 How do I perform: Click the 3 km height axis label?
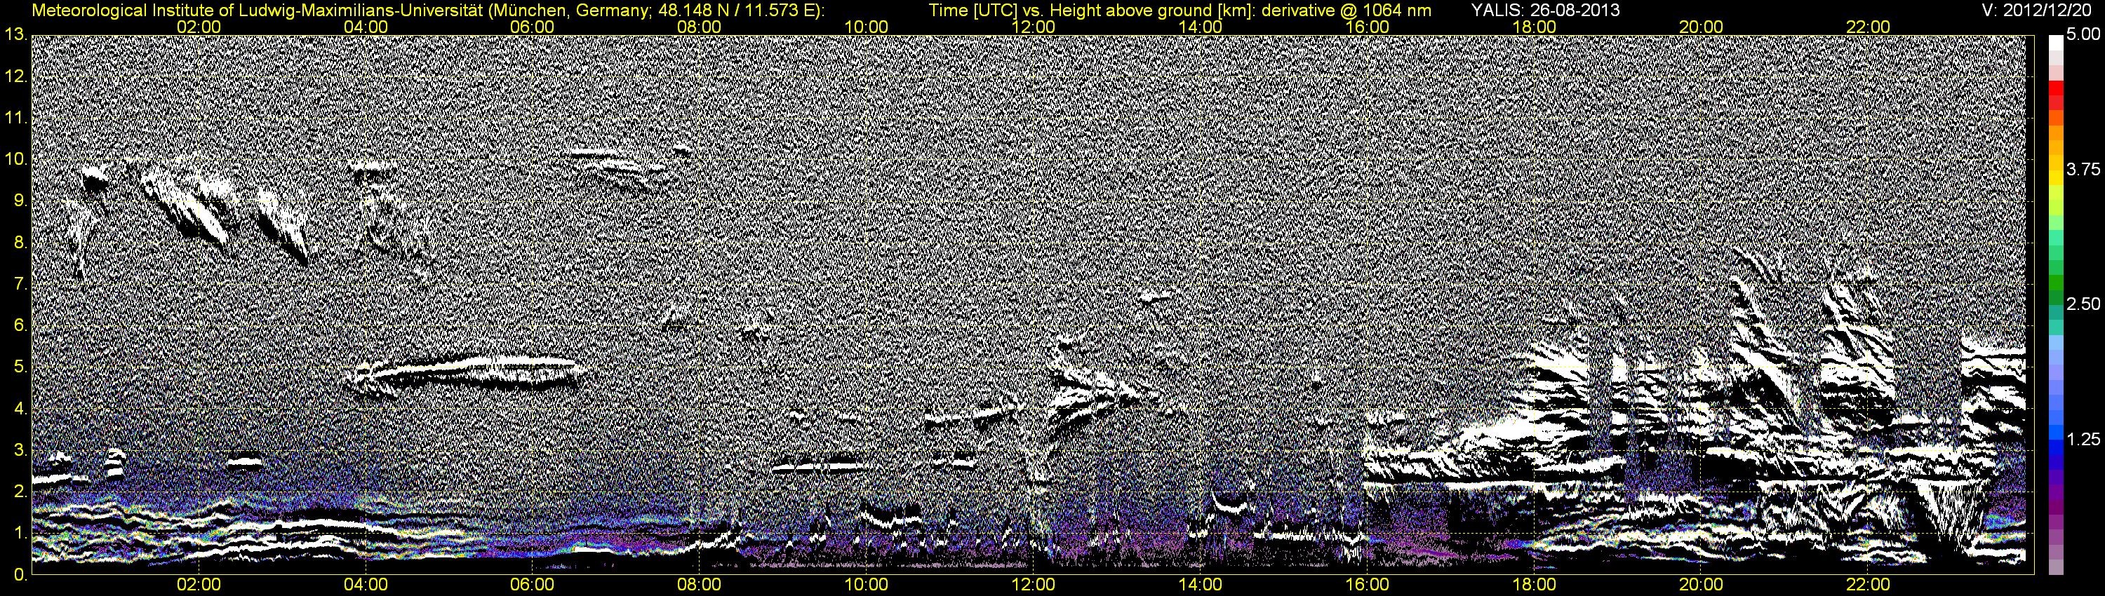pyautogui.click(x=20, y=450)
